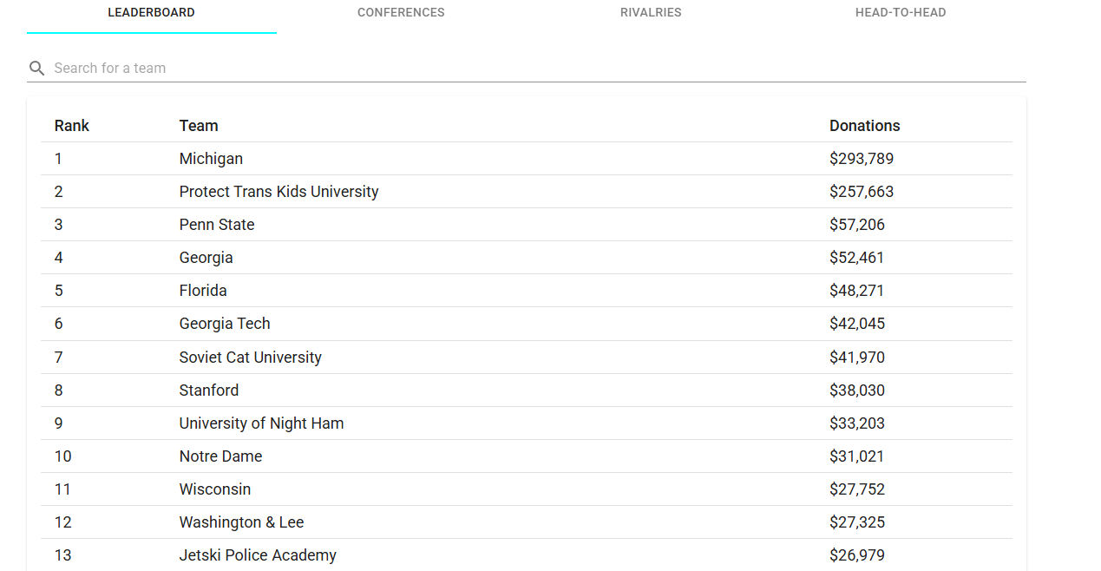Open the Leaderboard tab
This screenshot has height=571, width=1101.
[x=152, y=13]
